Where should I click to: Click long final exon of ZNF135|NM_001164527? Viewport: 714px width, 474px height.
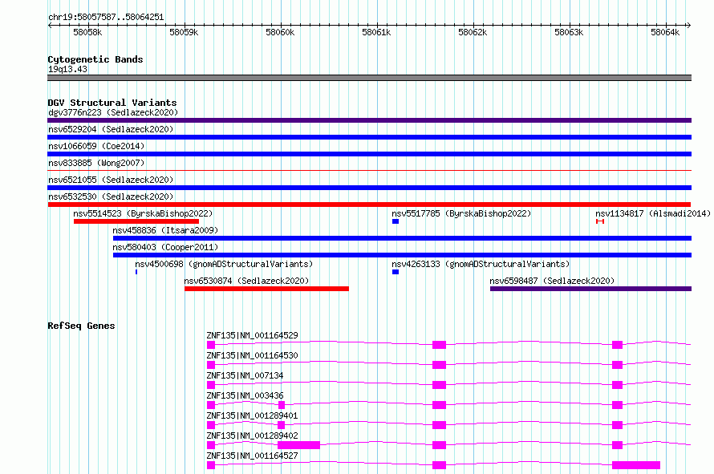pos(636,465)
